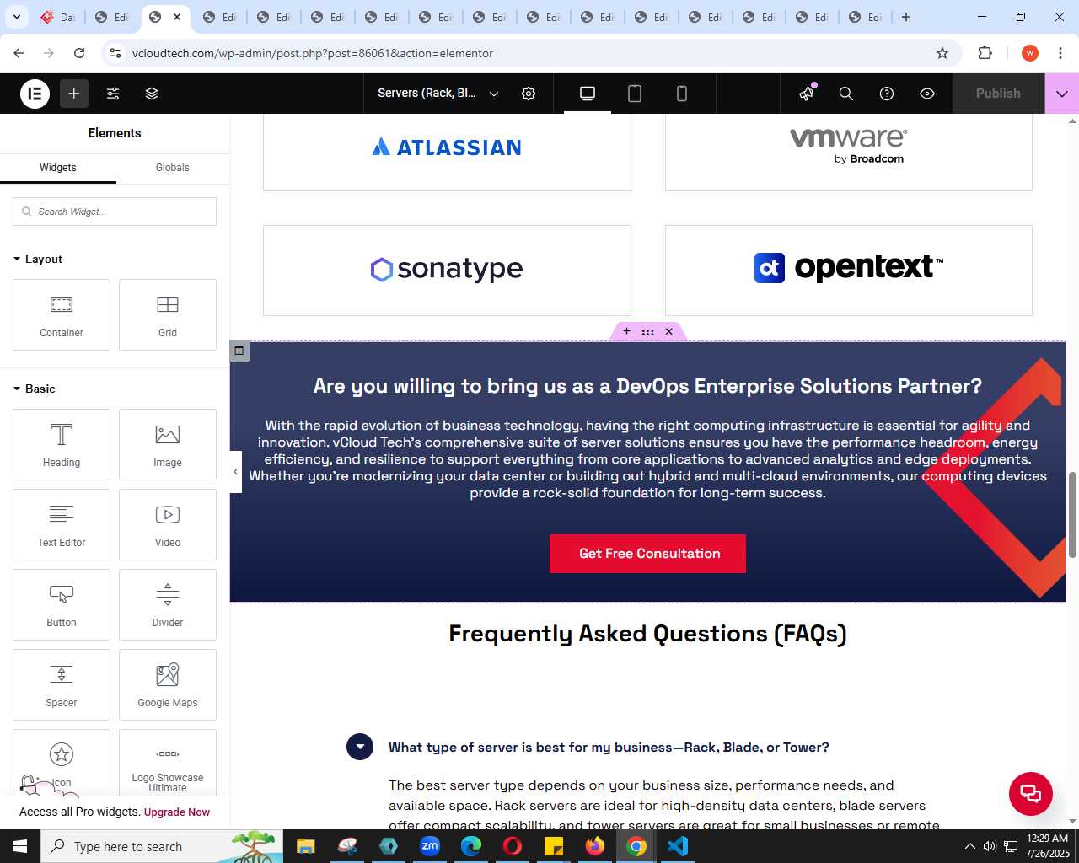The width and height of the screenshot is (1079, 863).
Task: Reload the page
Action: point(79,53)
